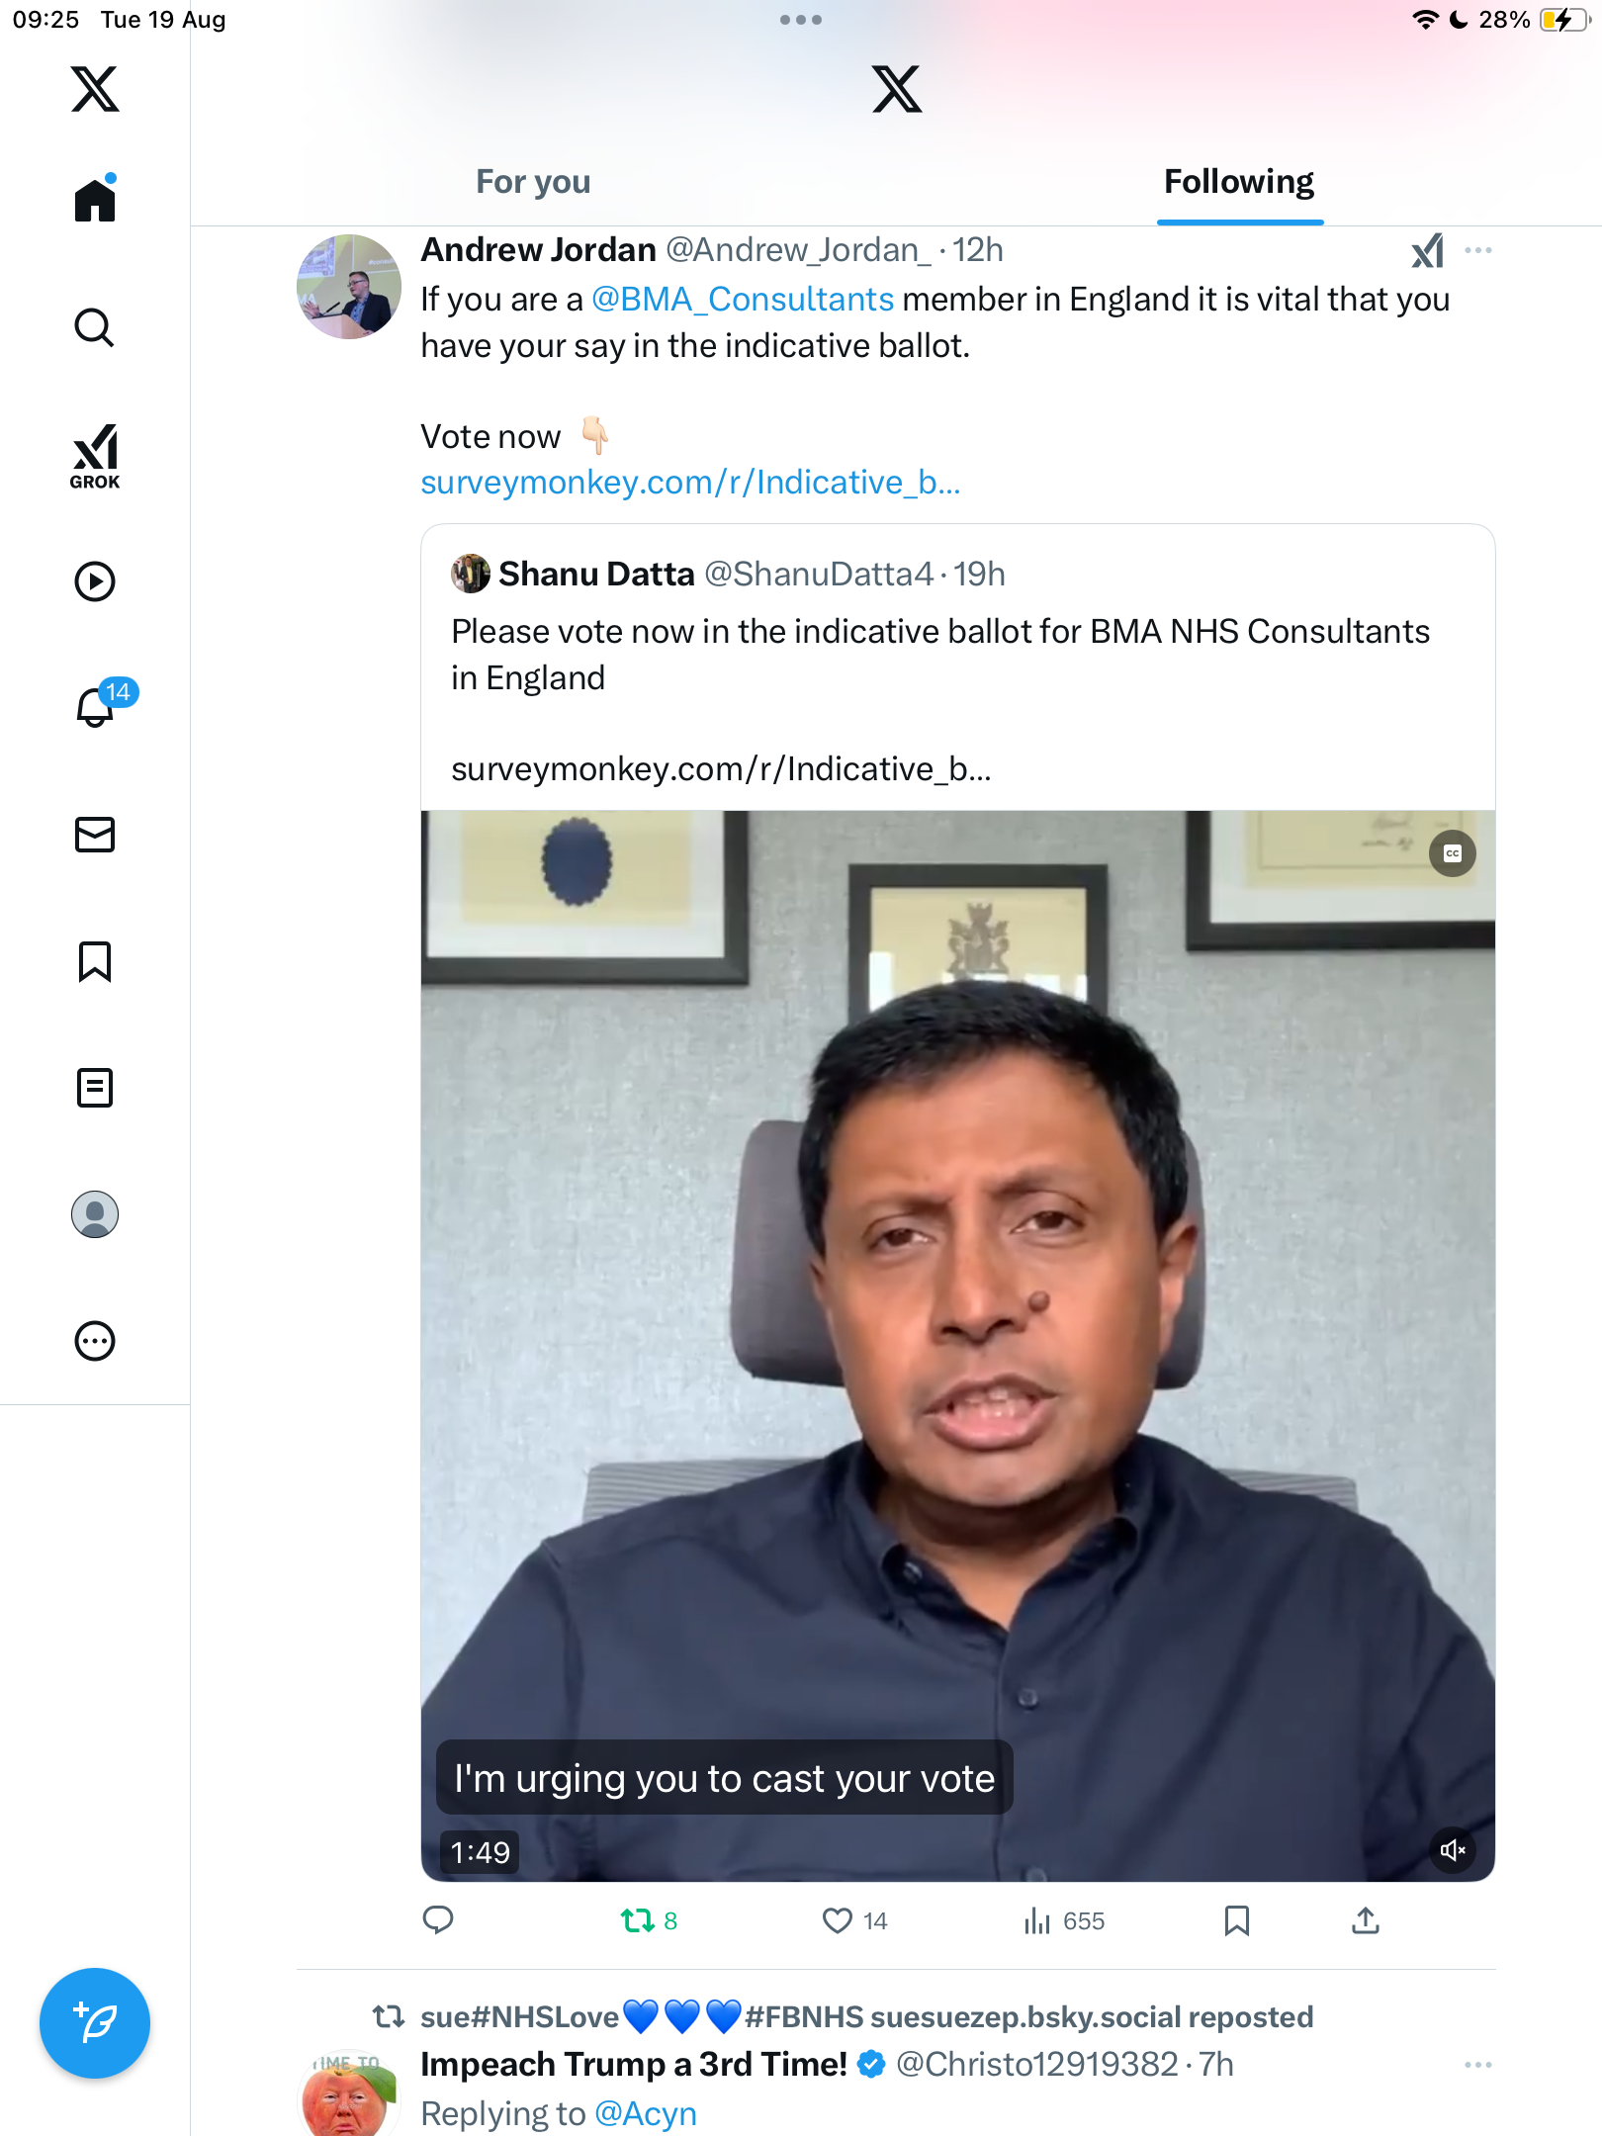The image size is (1602, 2136).
Task: Unmute the video sound
Action: pos(1452,1849)
